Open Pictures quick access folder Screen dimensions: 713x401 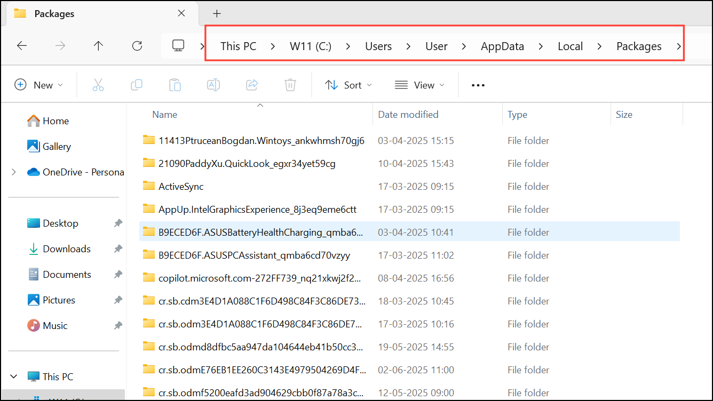51,300
